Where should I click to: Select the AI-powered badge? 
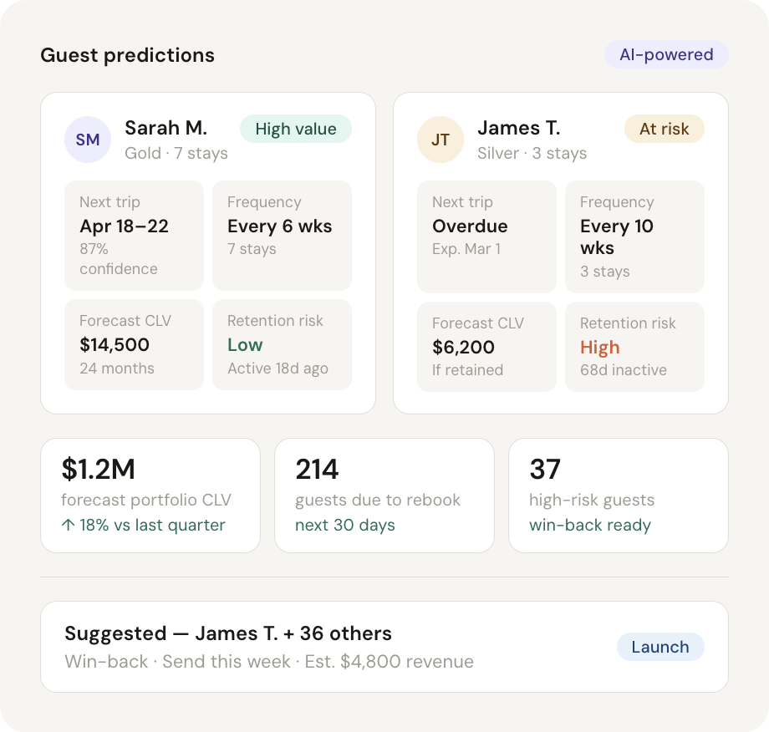666,54
